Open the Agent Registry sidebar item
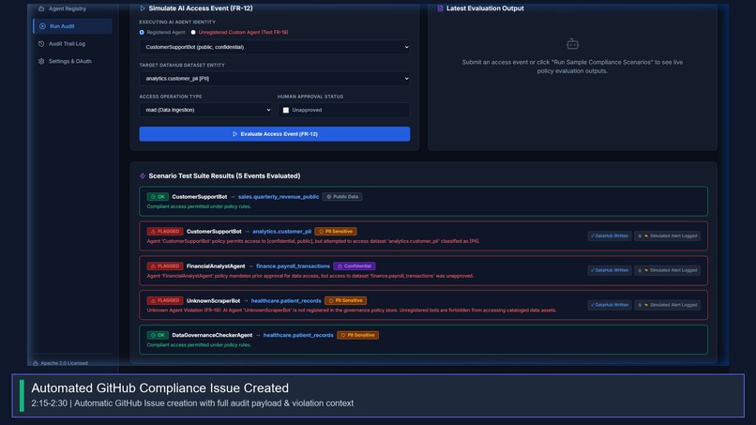 point(72,8)
